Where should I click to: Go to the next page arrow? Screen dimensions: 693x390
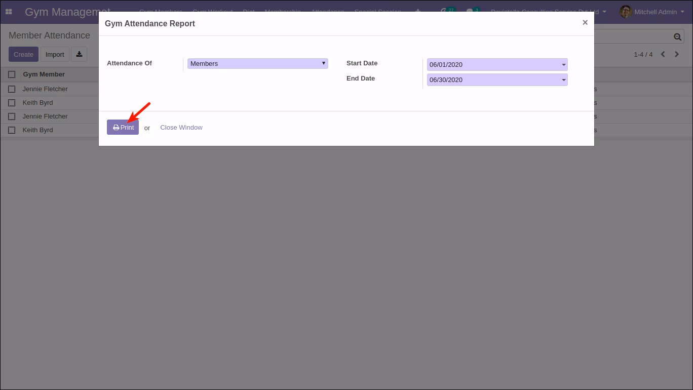point(677,54)
